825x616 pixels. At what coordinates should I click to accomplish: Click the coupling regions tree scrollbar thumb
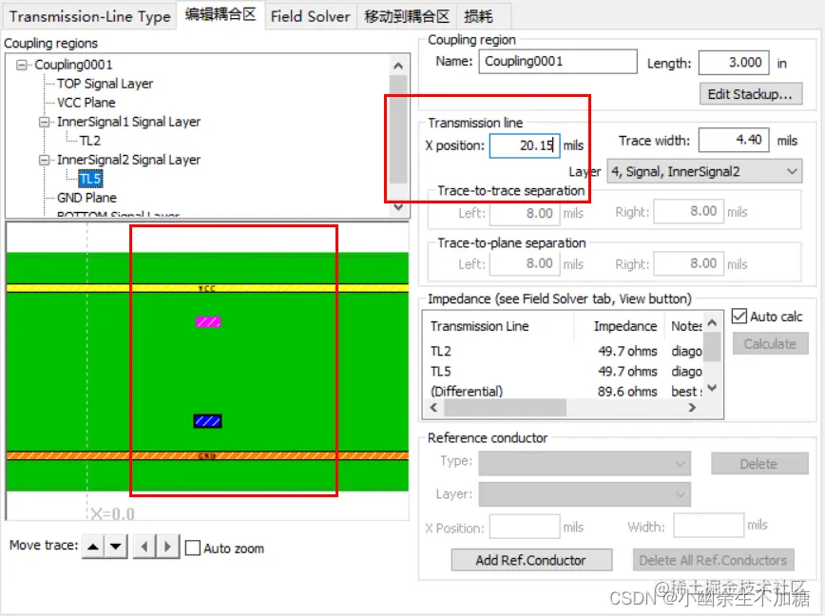click(398, 129)
